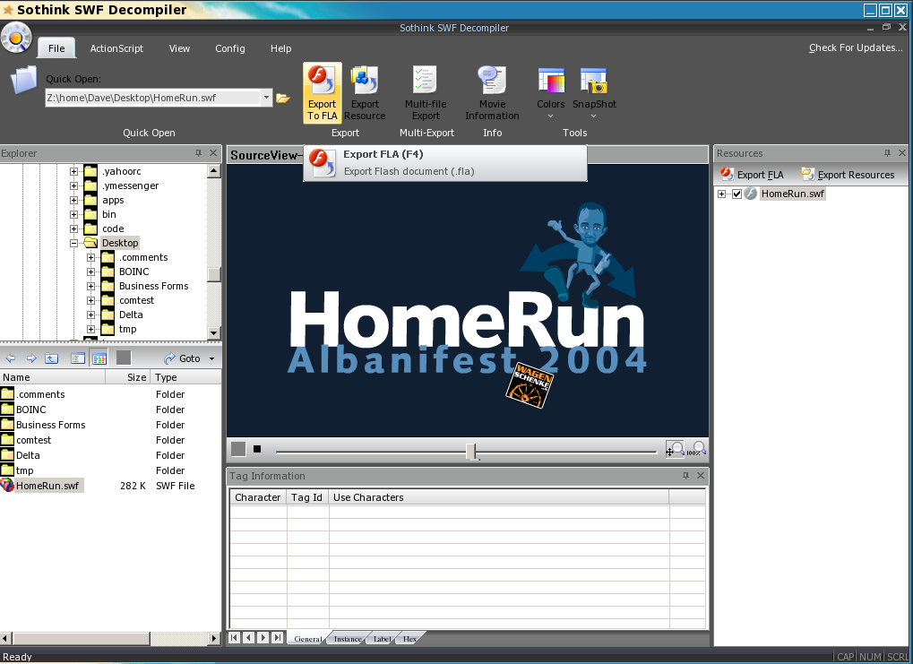
Task: Click the gray thumbnail view icon
Action: point(124,358)
